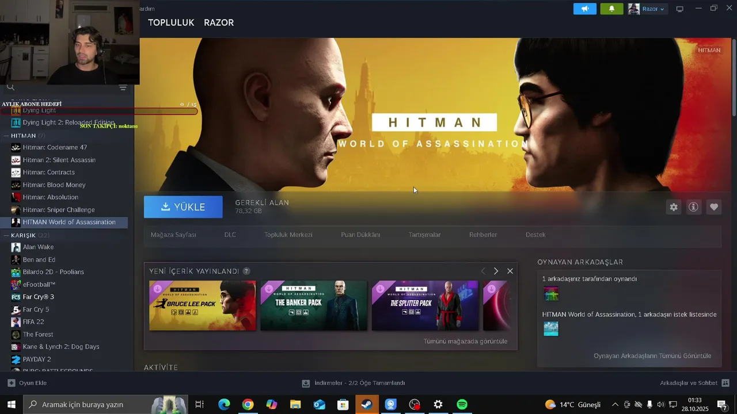The image size is (737, 414).
Task: Open the help icon beside Yeni İçerik Yayınlandı
Action: pos(246,271)
